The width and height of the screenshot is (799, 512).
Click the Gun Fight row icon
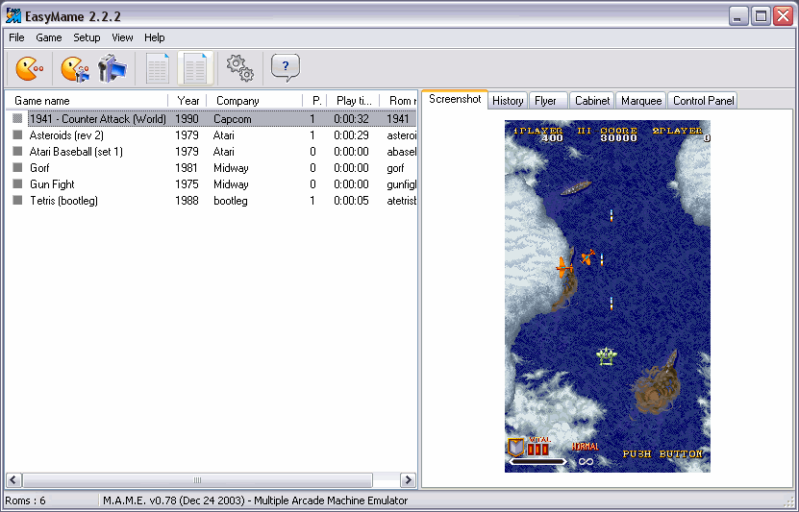(x=17, y=183)
